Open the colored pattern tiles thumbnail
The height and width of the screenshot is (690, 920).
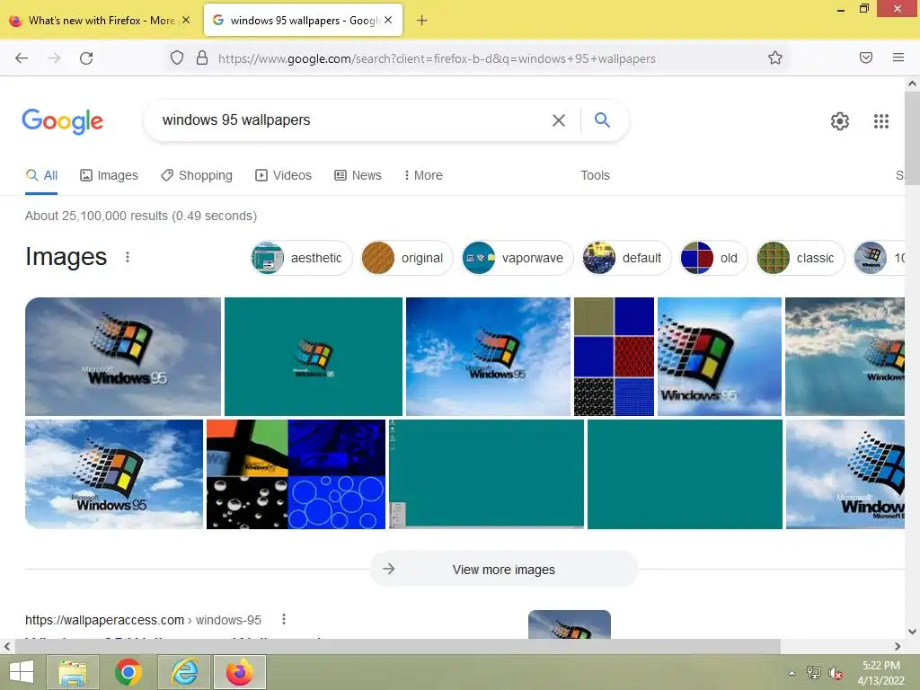click(614, 357)
